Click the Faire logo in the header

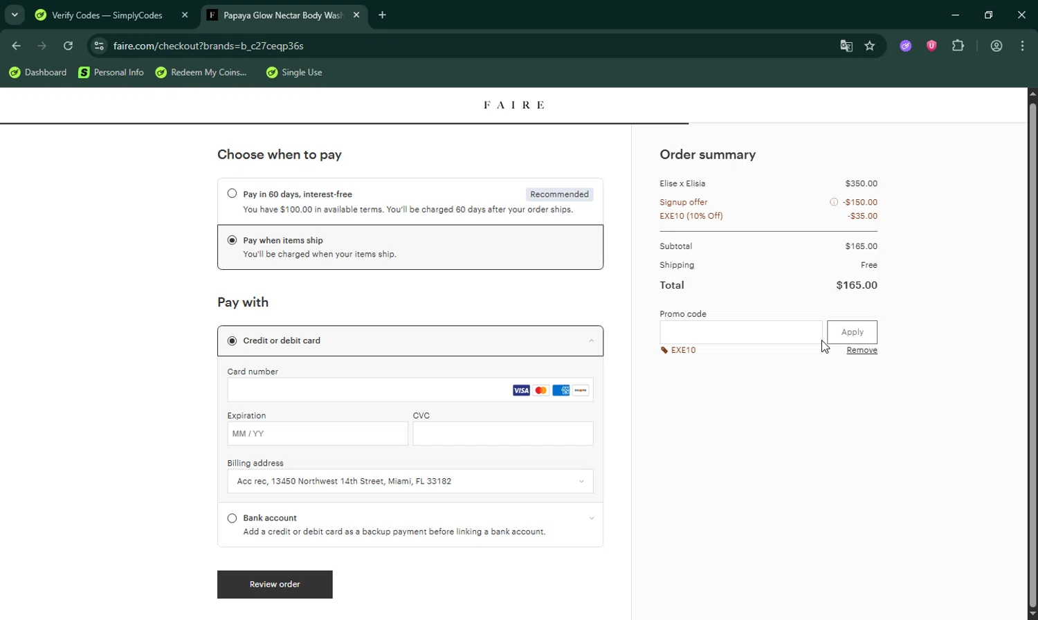coord(514,105)
